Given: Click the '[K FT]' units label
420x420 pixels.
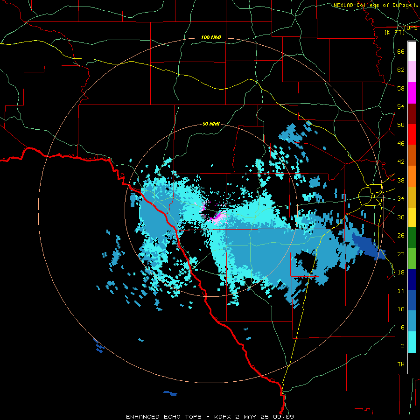Looking at the screenshot, I should pos(394,33).
